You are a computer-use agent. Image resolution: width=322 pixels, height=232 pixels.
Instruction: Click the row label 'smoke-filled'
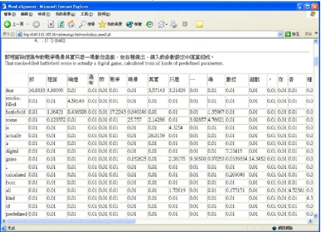click(x=13, y=101)
